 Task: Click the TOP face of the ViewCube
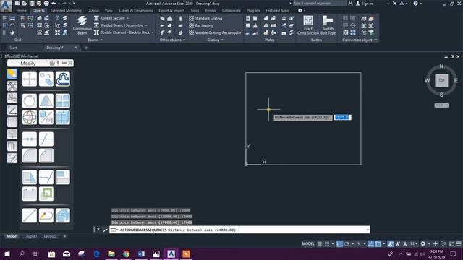441,80
